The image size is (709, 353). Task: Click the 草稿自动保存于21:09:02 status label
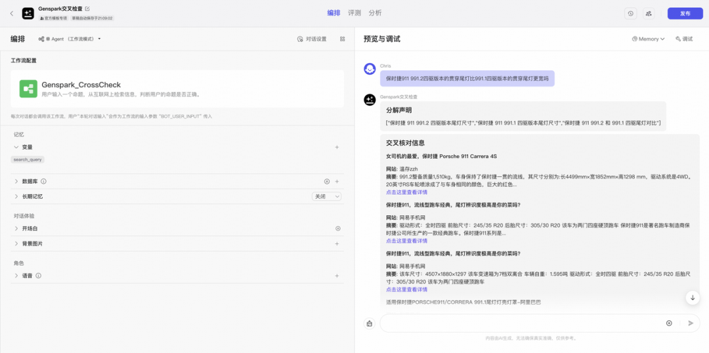[x=93, y=18]
